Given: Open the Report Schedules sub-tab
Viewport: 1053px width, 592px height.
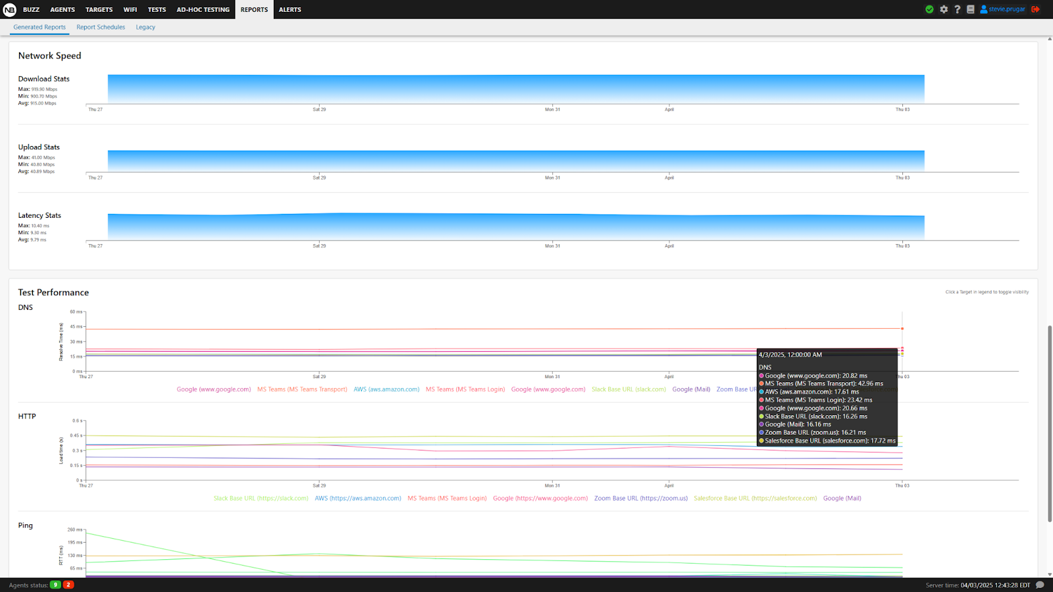Looking at the screenshot, I should pyautogui.click(x=101, y=27).
